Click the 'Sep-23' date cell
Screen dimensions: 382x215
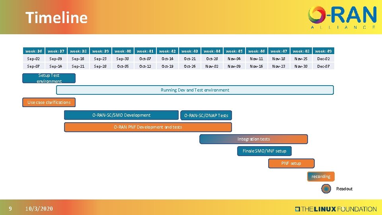[x=101, y=59]
